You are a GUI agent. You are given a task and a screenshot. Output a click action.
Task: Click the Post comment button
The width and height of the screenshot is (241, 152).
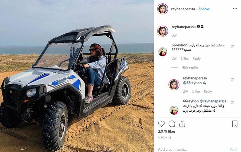click(x=234, y=149)
